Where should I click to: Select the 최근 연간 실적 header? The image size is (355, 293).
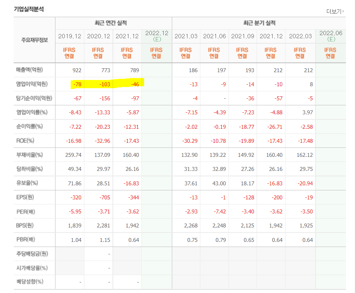tap(111, 23)
